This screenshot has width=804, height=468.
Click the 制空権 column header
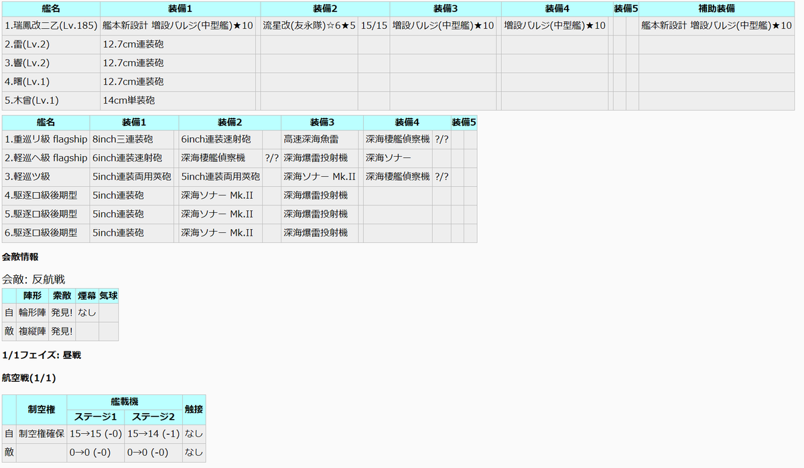pos(42,410)
